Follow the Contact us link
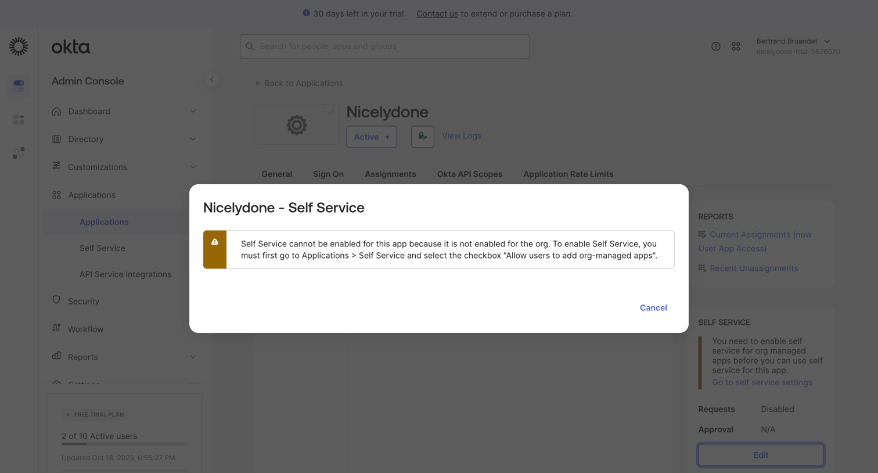 [437, 13]
